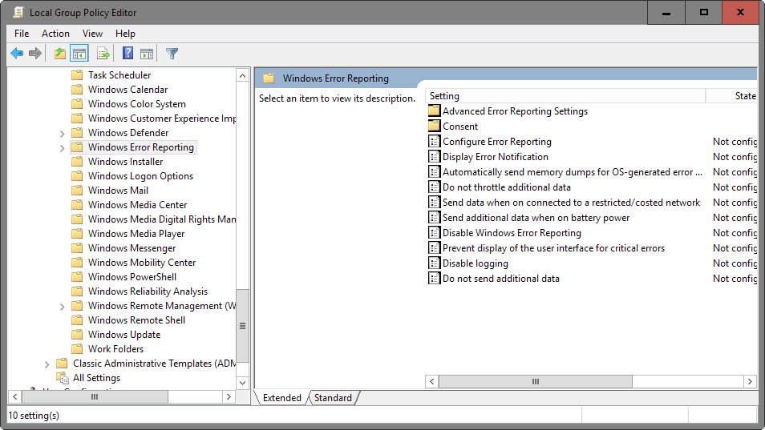Select Windows Remote Shell folder

(x=136, y=320)
